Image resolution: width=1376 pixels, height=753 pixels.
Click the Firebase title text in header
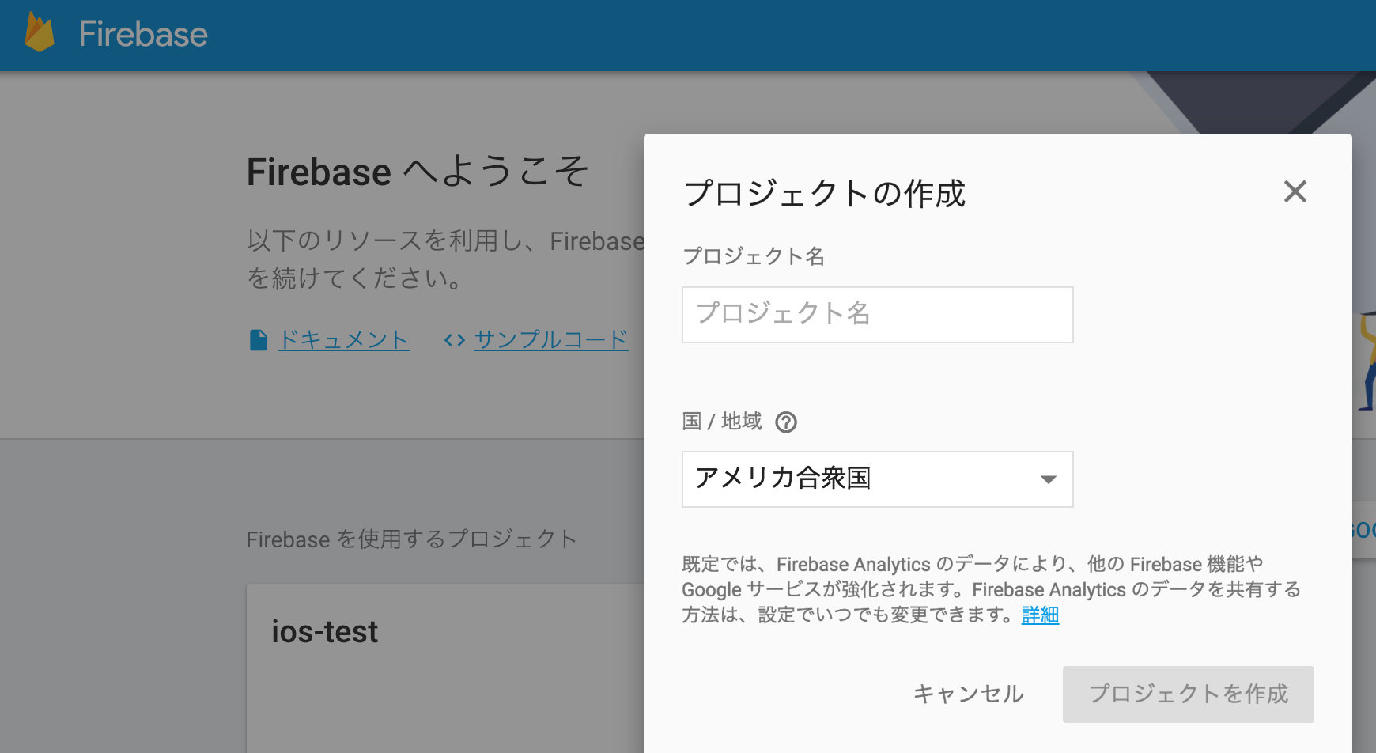pyautogui.click(x=143, y=34)
